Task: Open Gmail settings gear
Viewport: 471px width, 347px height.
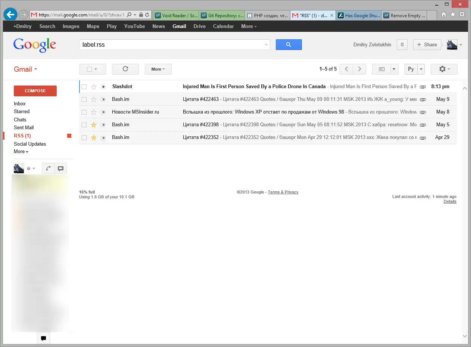Action: coord(444,69)
